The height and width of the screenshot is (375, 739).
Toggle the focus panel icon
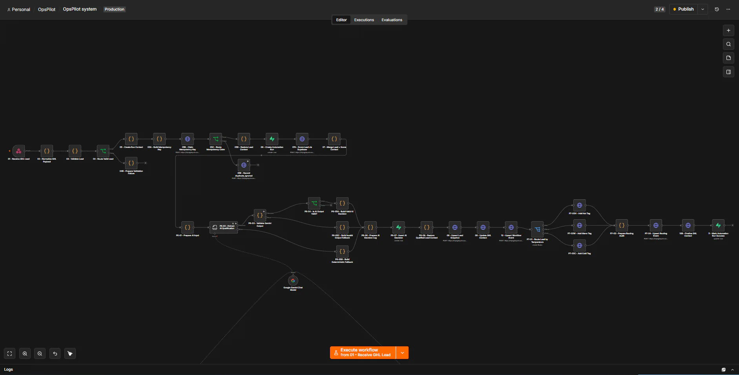pos(728,72)
